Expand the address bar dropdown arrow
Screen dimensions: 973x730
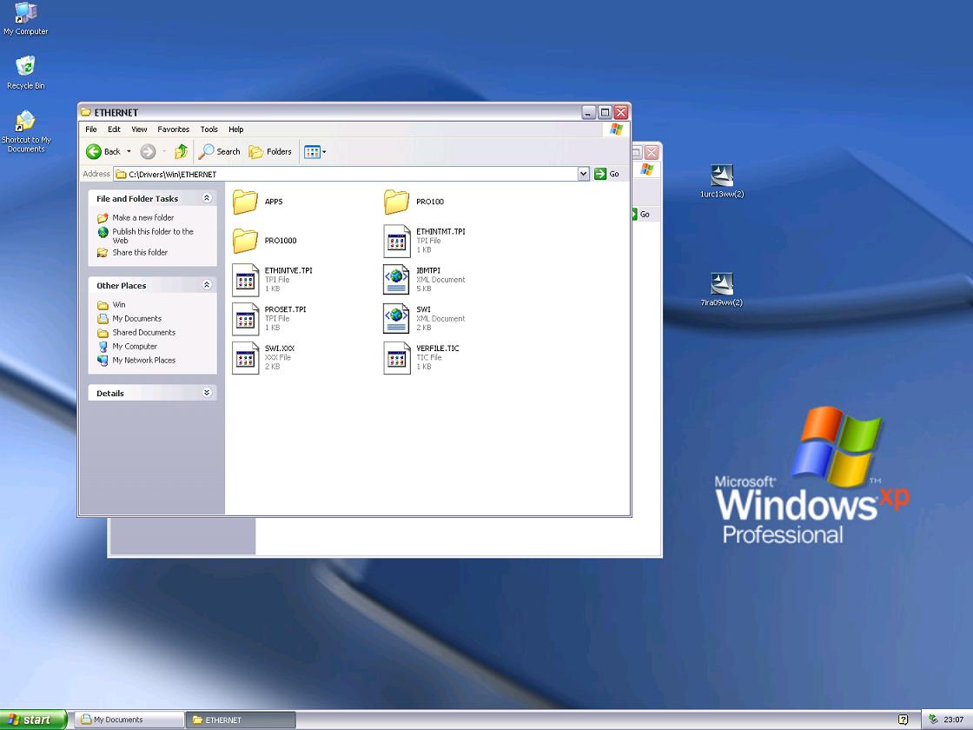[583, 174]
